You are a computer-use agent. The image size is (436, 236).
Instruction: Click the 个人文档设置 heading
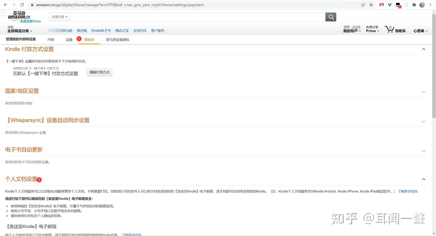(x=21, y=179)
